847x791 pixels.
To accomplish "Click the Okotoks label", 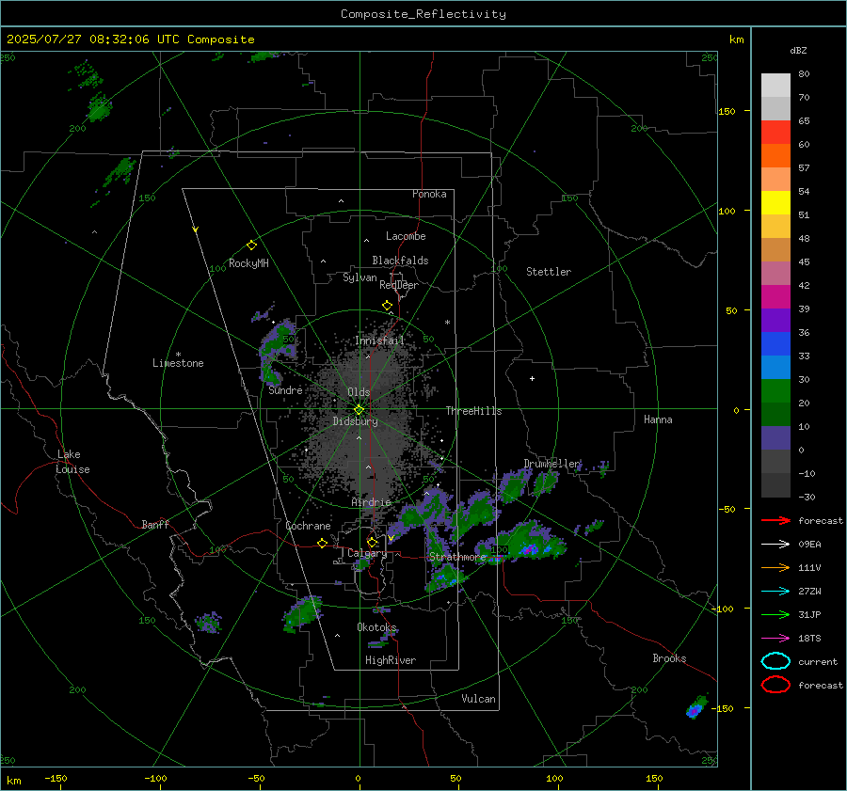I will pyautogui.click(x=376, y=627).
